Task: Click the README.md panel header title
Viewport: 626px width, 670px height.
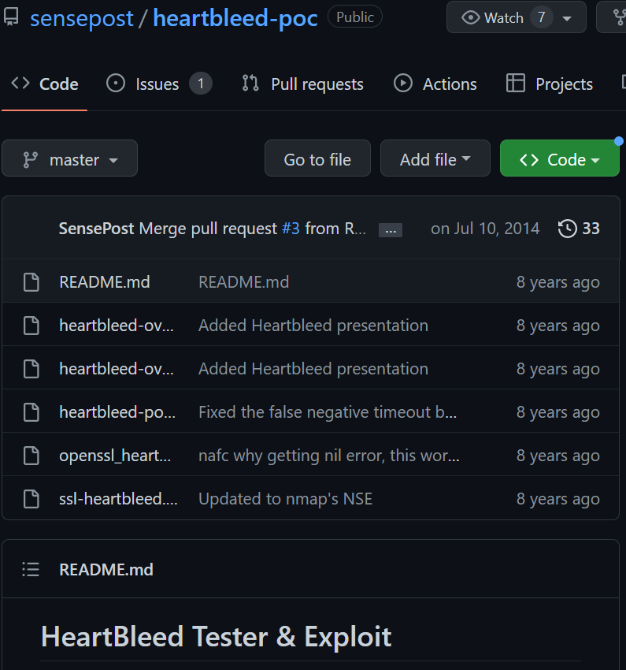Action: 106,570
